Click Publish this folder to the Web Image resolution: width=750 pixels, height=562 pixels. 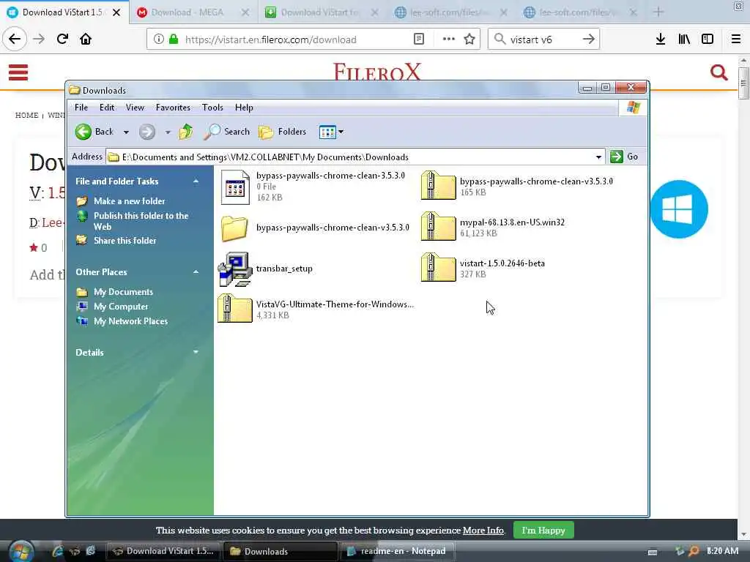(141, 221)
